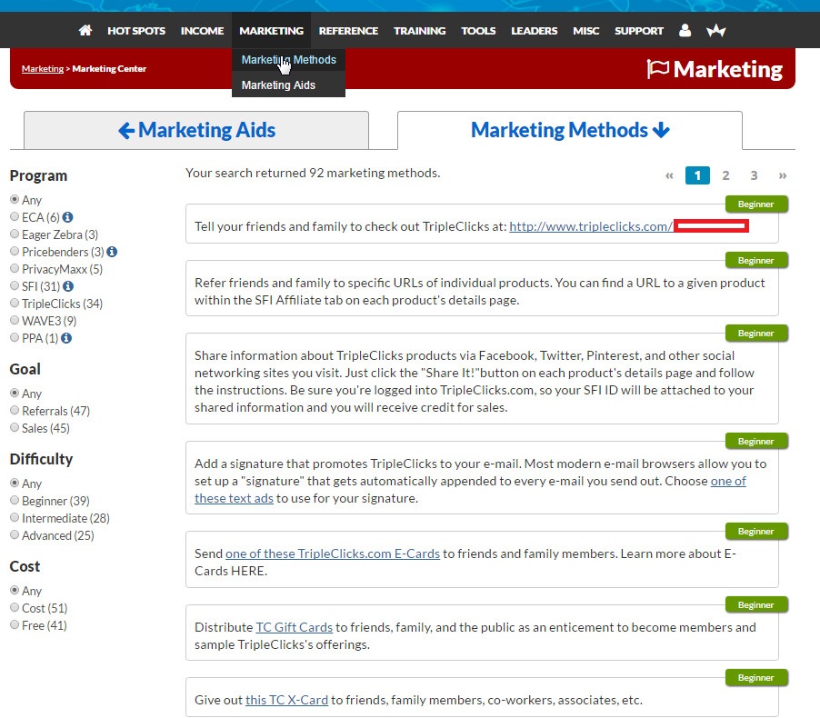Click the Beginner badge on the E-Cards method

[756, 532]
